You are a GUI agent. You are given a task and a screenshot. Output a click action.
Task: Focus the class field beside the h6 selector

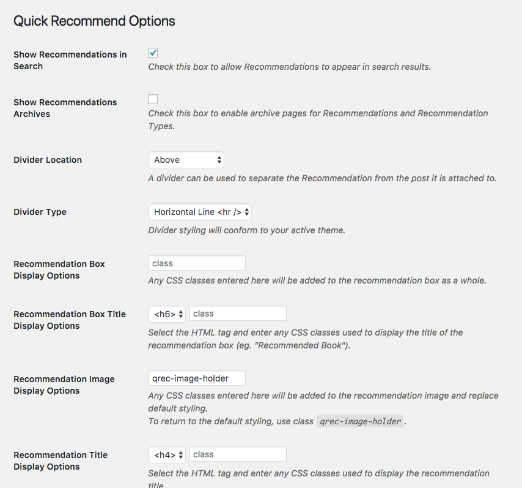click(x=238, y=313)
